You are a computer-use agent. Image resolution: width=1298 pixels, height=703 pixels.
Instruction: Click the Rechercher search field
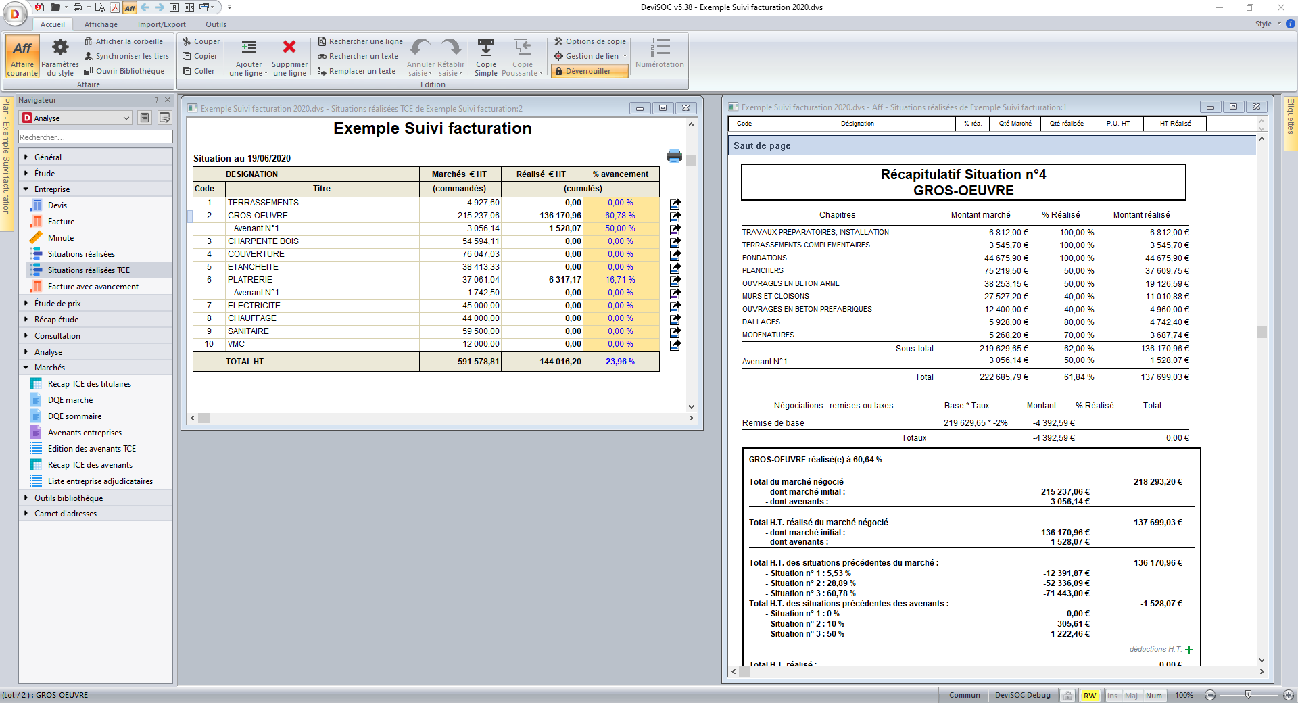pos(95,137)
